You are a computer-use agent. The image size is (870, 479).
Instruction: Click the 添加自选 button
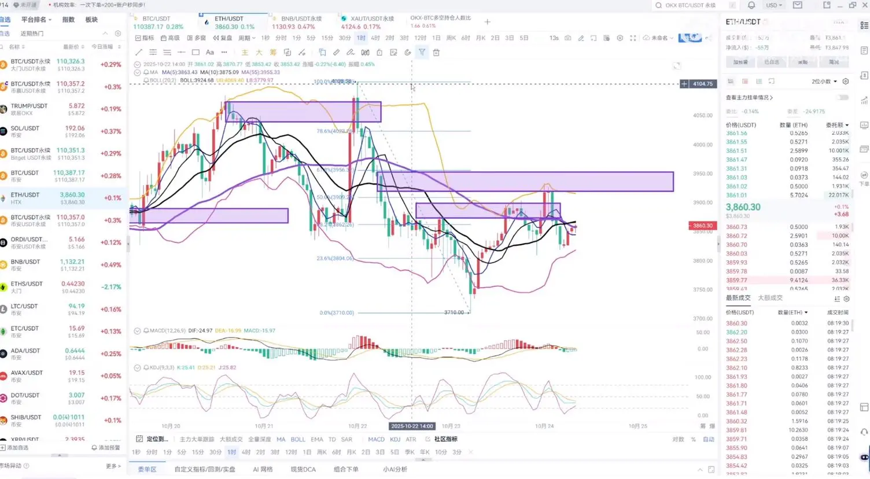[14, 448]
